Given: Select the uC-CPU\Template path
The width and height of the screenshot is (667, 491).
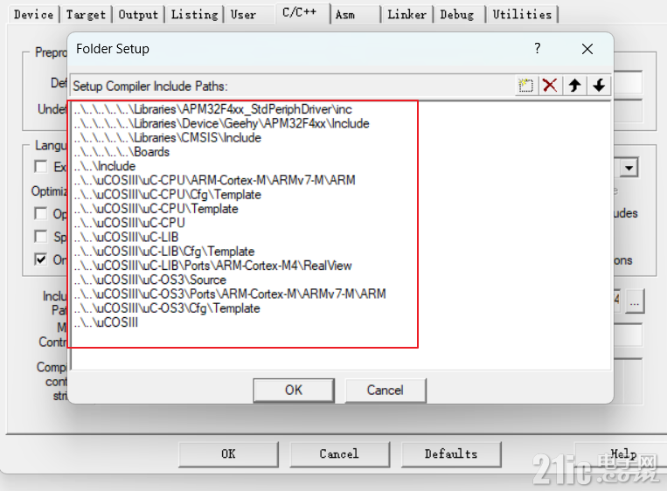Looking at the screenshot, I should (x=156, y=209).
